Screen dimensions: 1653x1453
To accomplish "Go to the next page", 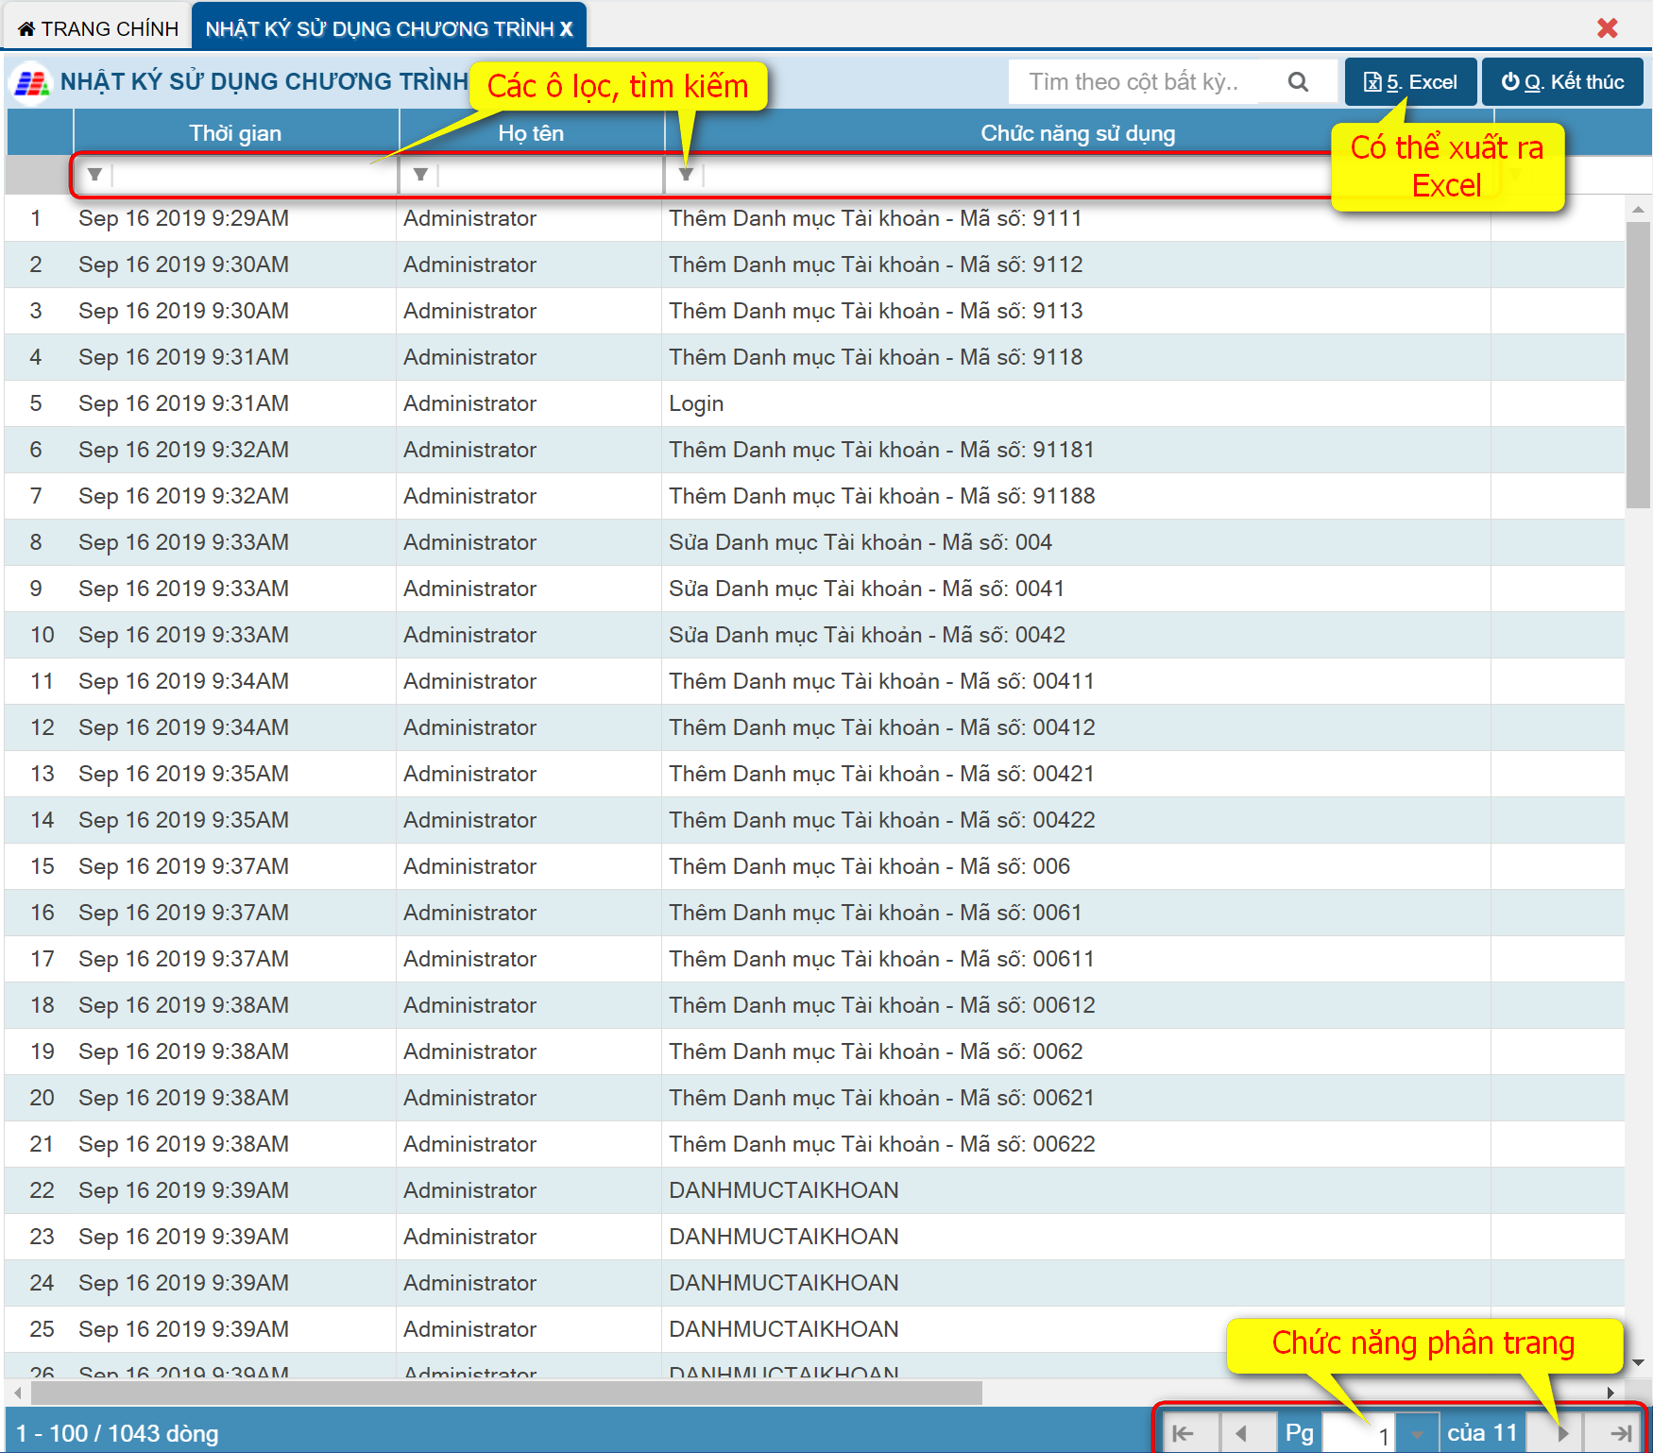I will (1562, 1433).
